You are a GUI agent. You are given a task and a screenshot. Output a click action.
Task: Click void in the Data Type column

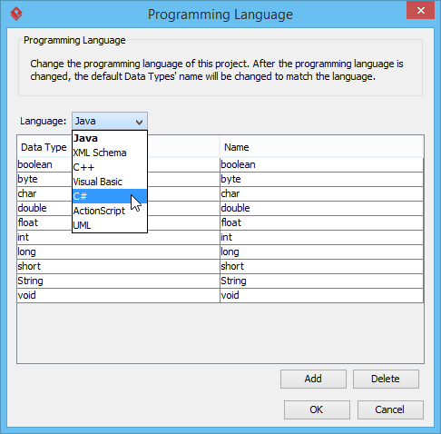pos(118,295)
